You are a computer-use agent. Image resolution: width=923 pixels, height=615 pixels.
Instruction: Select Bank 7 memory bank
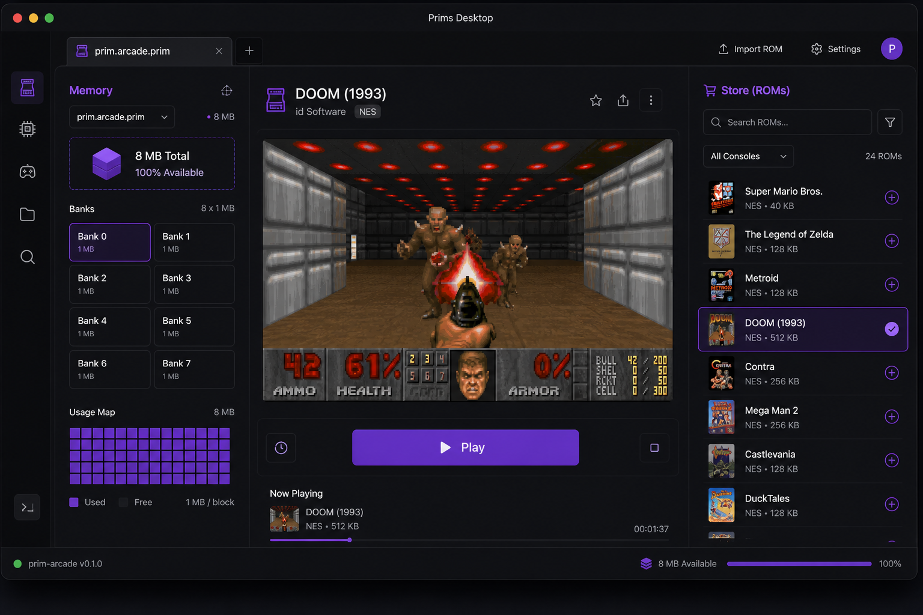194,369
